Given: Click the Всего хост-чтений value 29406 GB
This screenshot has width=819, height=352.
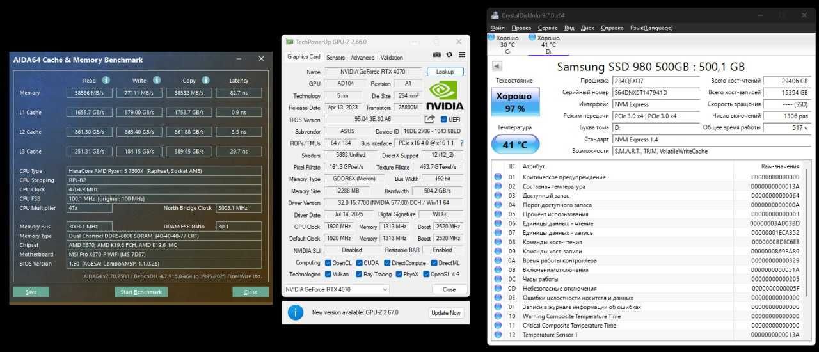Looking at the screenshot, I should 788,81.
